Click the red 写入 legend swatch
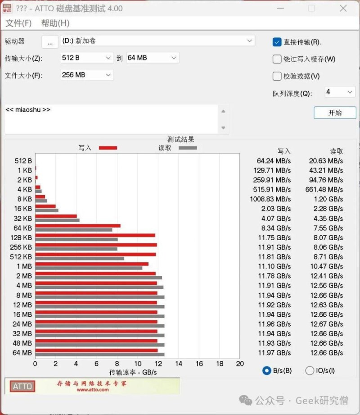 108,147
